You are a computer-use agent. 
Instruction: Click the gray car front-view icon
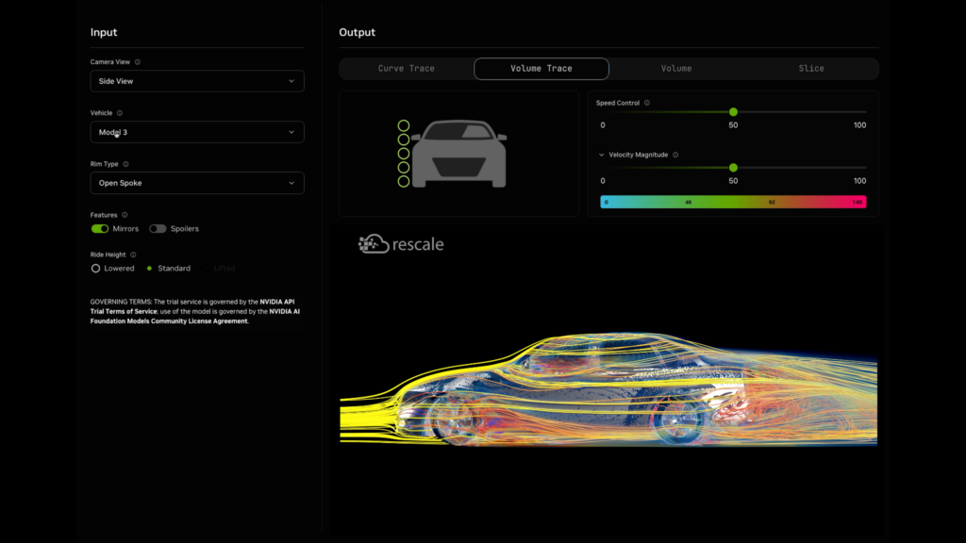(458, 153)
